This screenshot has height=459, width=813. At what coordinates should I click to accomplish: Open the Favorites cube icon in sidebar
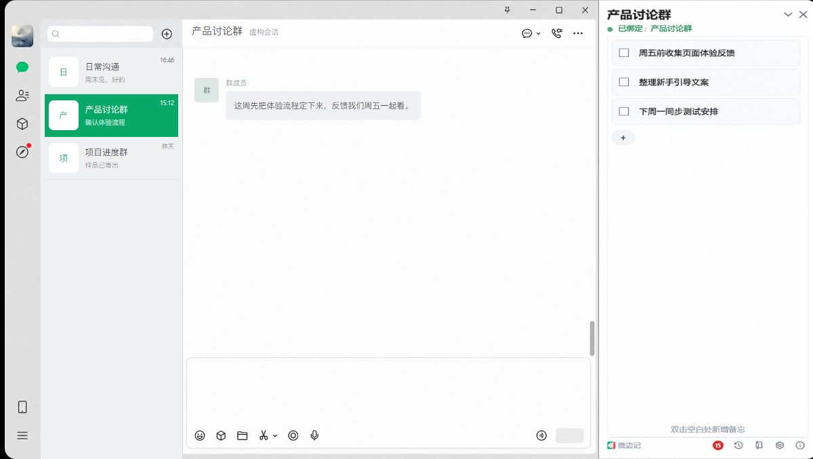click(22, 124)
